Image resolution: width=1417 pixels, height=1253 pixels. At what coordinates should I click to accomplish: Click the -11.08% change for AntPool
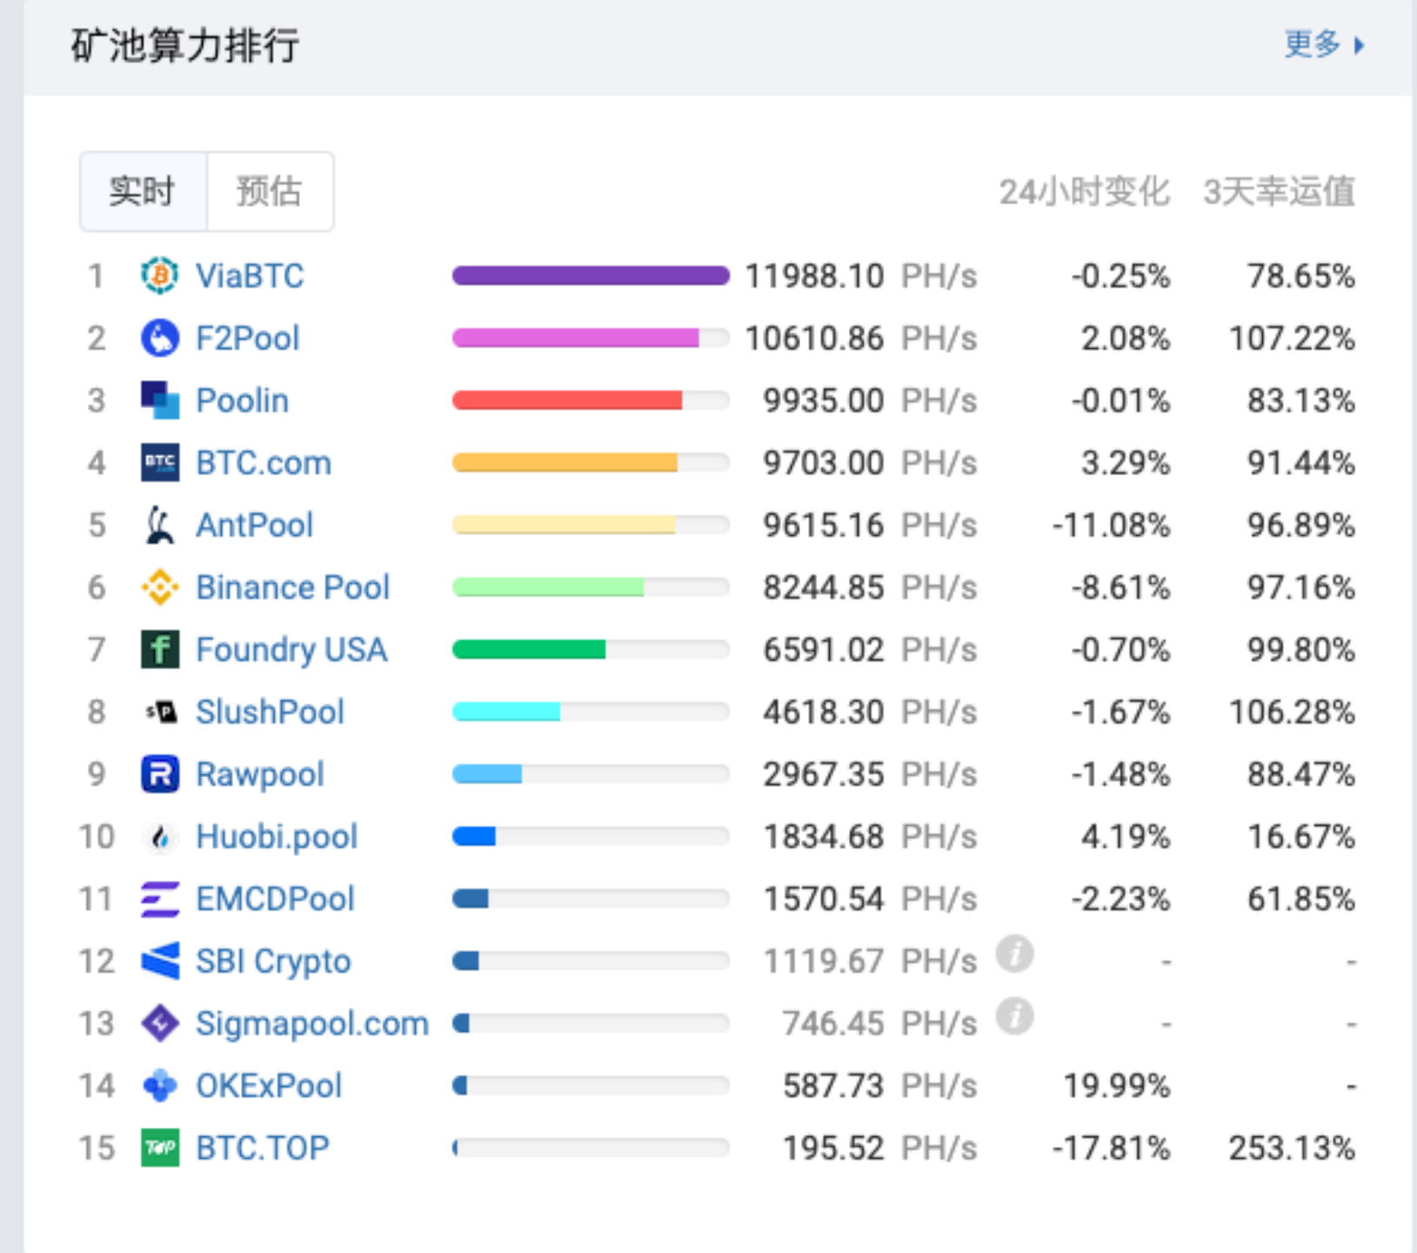point(1111,525)
